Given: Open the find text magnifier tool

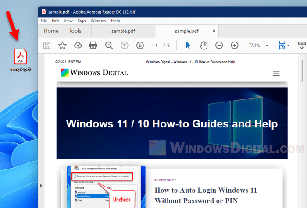Looking at the screenshot, I should [109, 46].
